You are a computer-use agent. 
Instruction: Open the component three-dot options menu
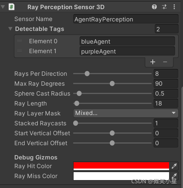tap(174, 7)
